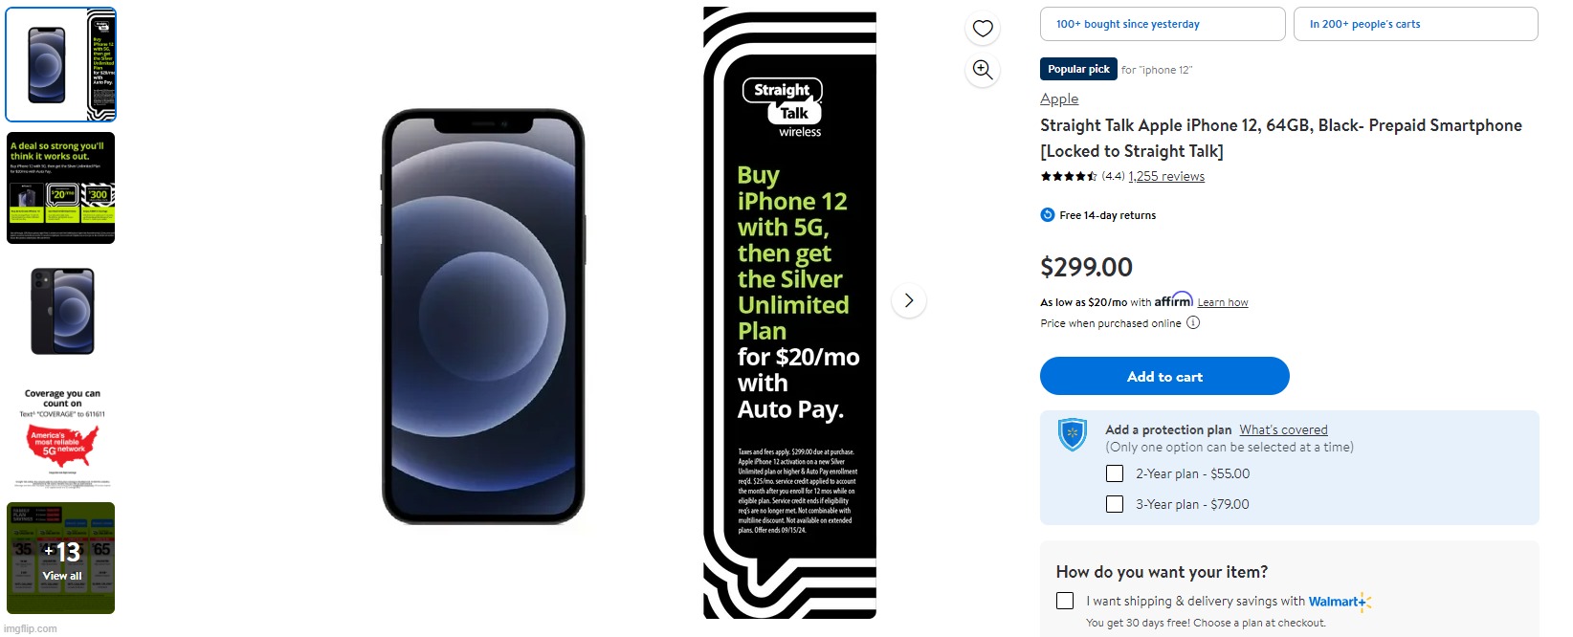Check the 2-Year plan $55.00 option
The height and width of the screenshot is (637, 1573).
pyautogui.click(x=1115, y=473)
